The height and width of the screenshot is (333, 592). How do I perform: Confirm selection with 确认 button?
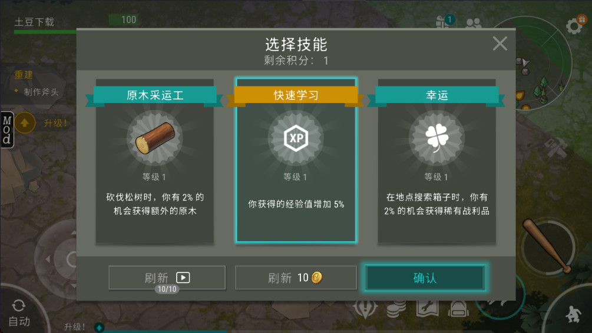(x=425, y=278)
